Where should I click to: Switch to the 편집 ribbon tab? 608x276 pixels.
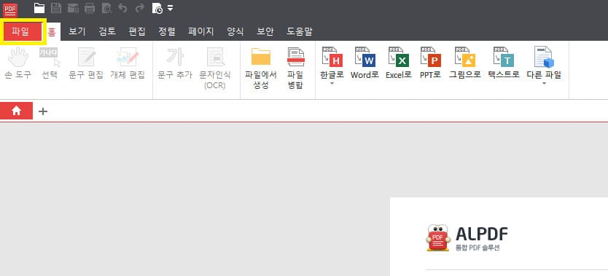click(137, 31)
